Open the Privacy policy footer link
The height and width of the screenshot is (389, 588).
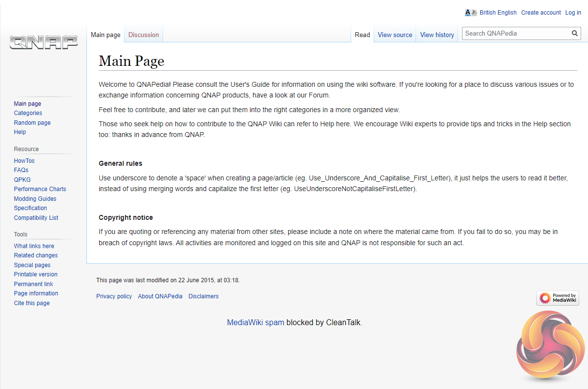coord(114,296)
